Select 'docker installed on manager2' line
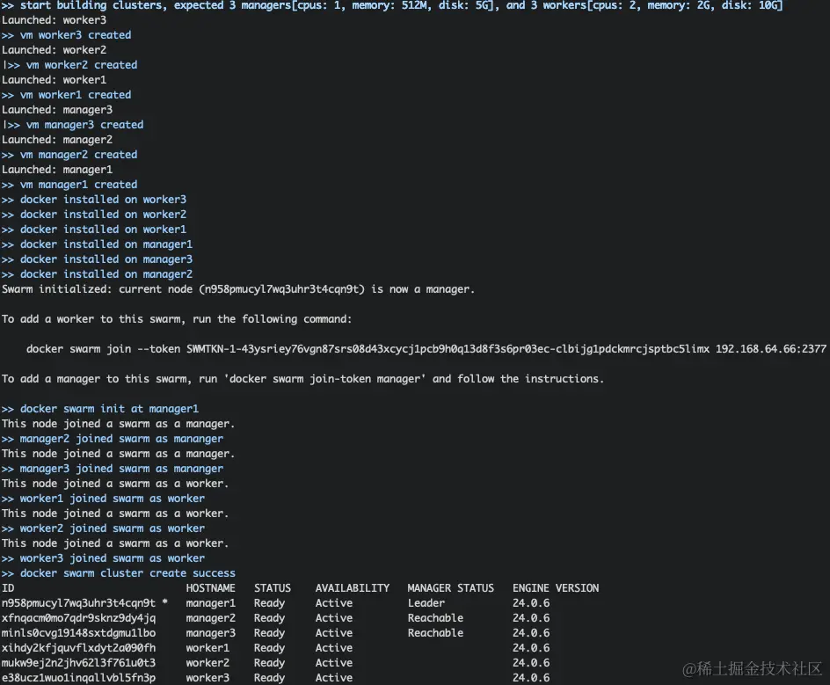 (x=97, y=274)
